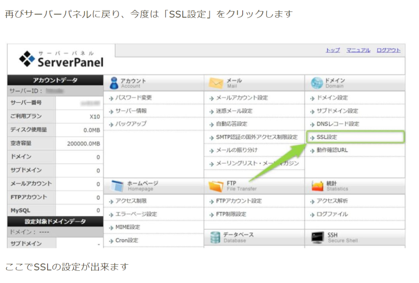Screen dimensions: 419x283
Task: Click the ドメイン： ---- row
Action: pyautogui.click(x=55, y=232)
